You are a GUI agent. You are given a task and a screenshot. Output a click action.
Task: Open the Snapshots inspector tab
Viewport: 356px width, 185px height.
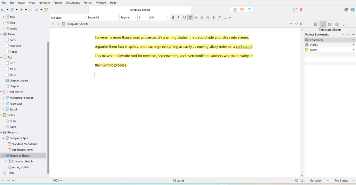click(337, 24)
